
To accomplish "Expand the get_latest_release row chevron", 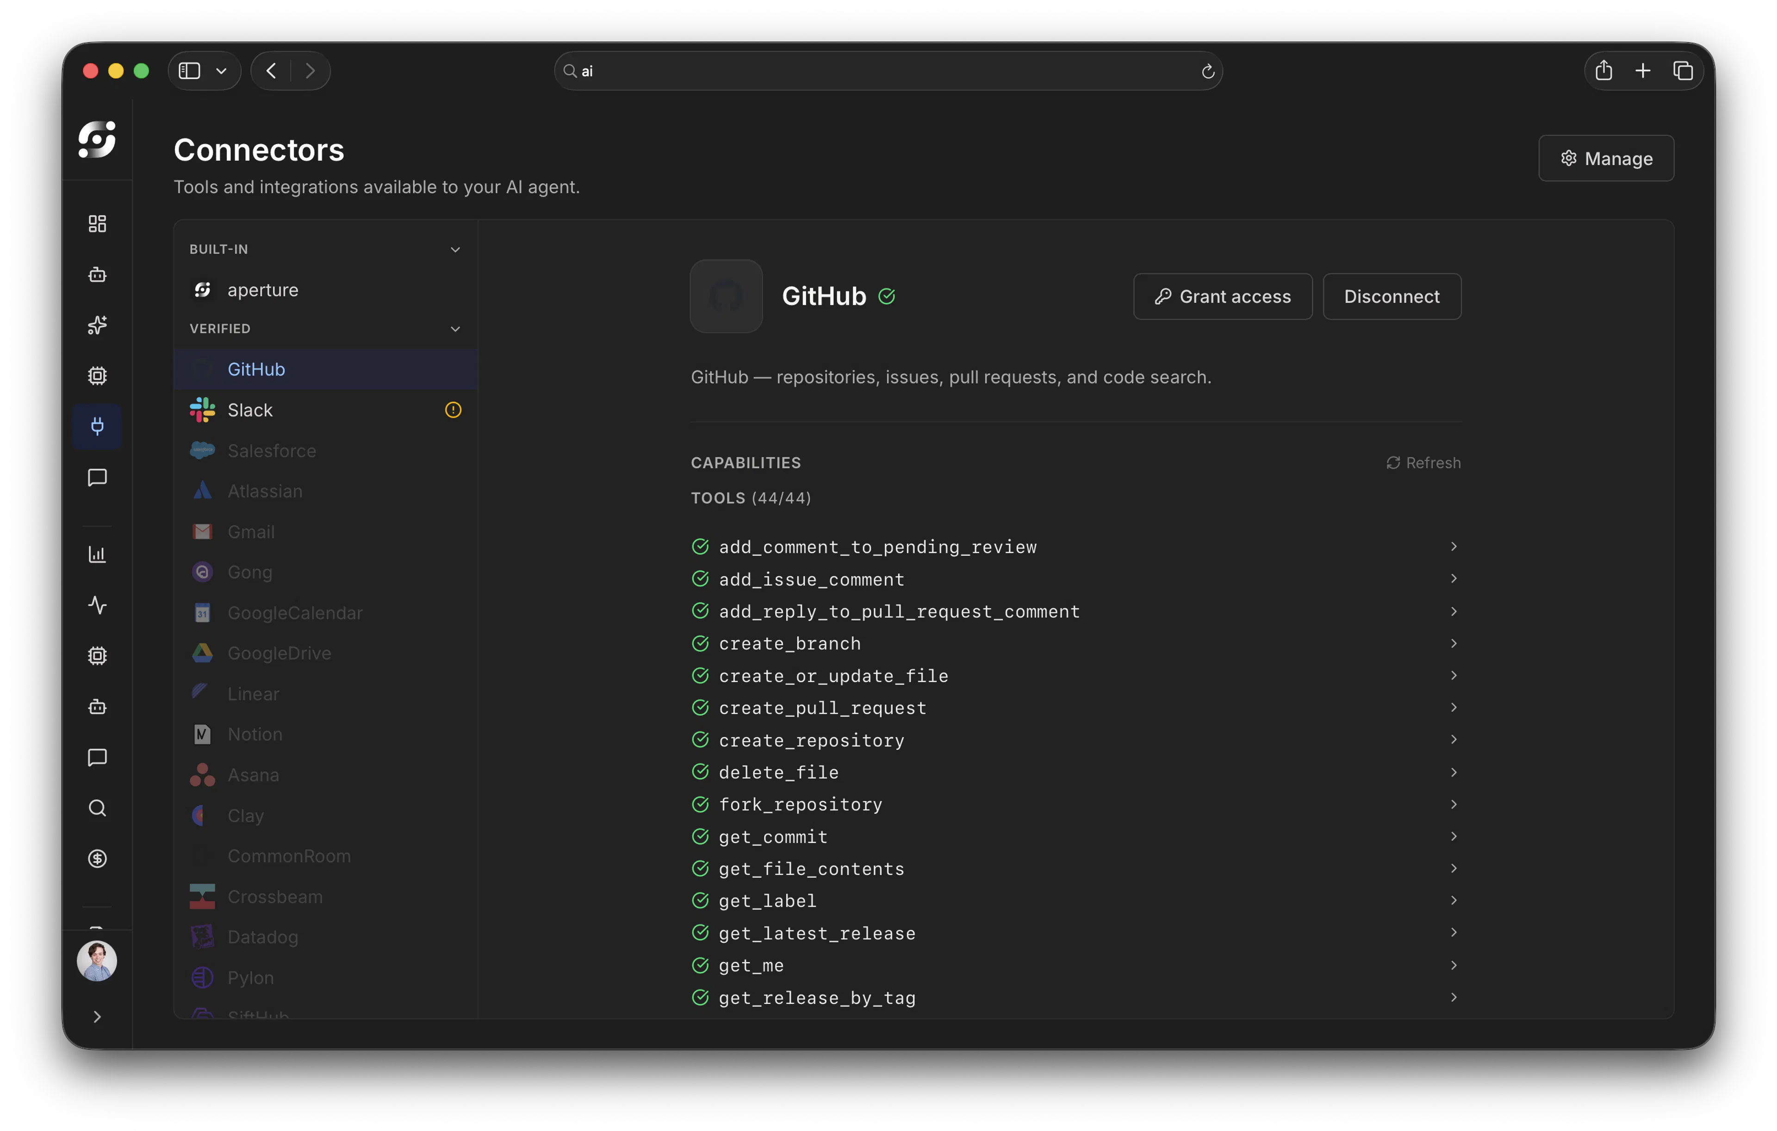I will point(1454,932).
